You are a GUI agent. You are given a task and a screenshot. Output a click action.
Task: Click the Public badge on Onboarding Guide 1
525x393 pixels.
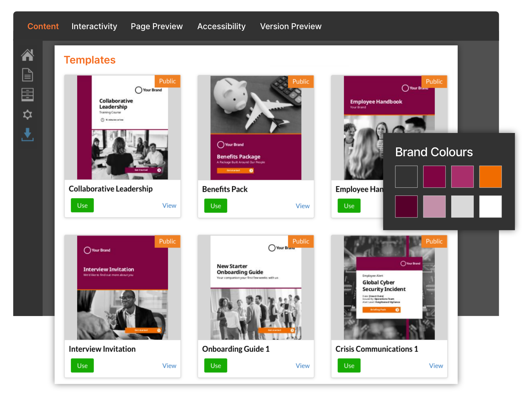click(301, 241)
